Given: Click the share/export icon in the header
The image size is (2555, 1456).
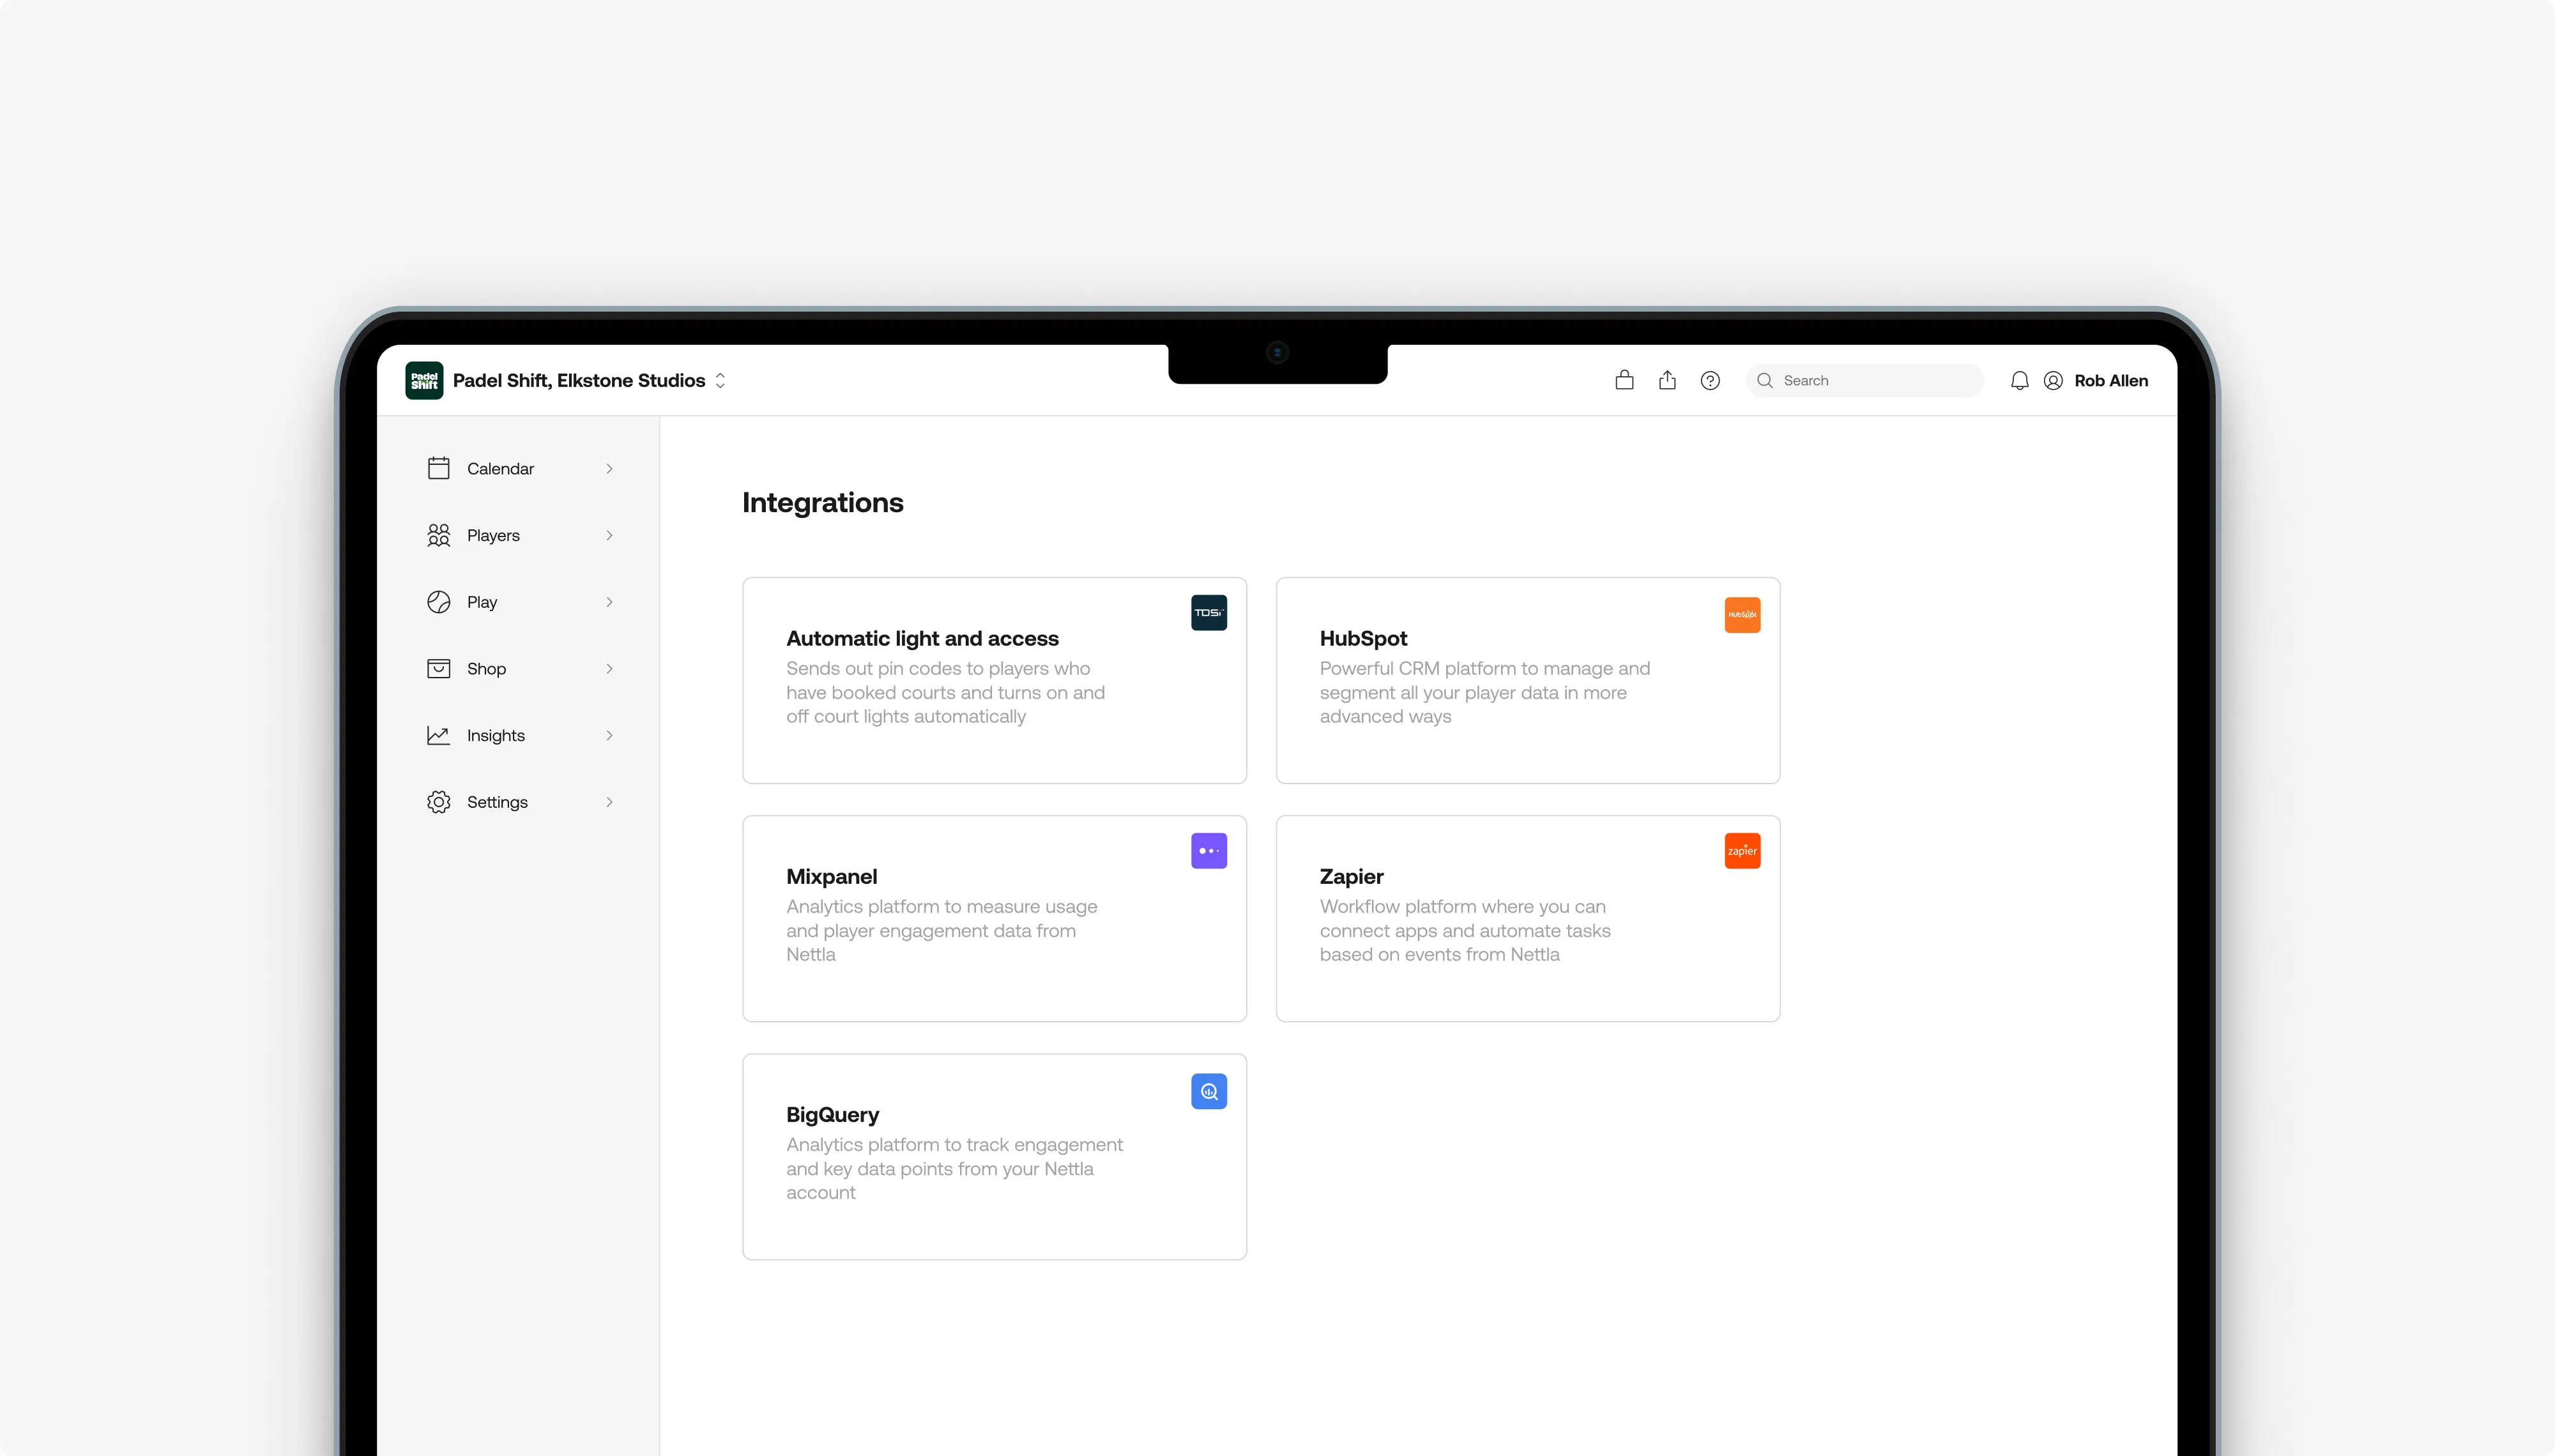Looking at the screenshot, I should click(1667, 380).
